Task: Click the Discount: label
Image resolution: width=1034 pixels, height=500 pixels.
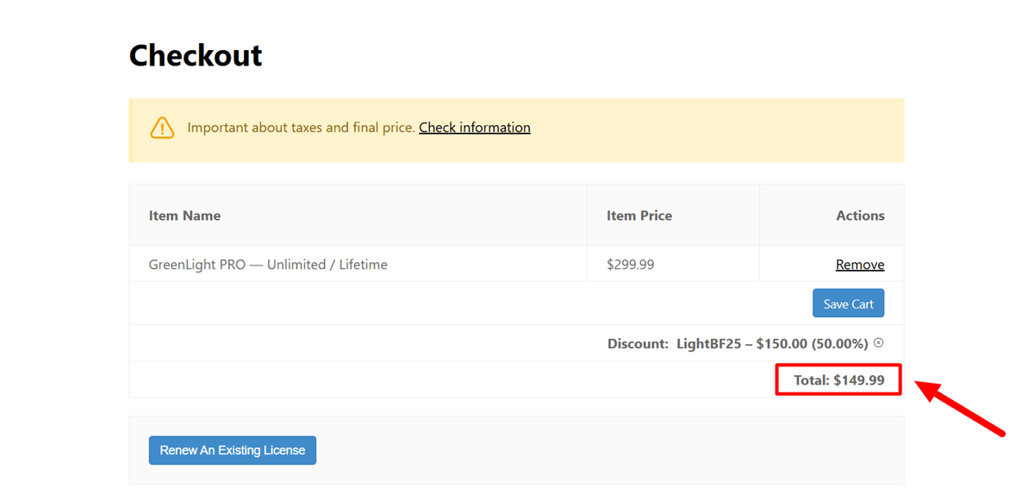Action: pos(638,344)
